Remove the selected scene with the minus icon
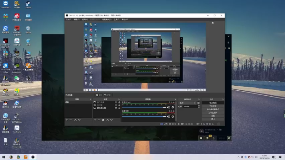The height and width of the screenshot is (160, 285). pos(71,120)
